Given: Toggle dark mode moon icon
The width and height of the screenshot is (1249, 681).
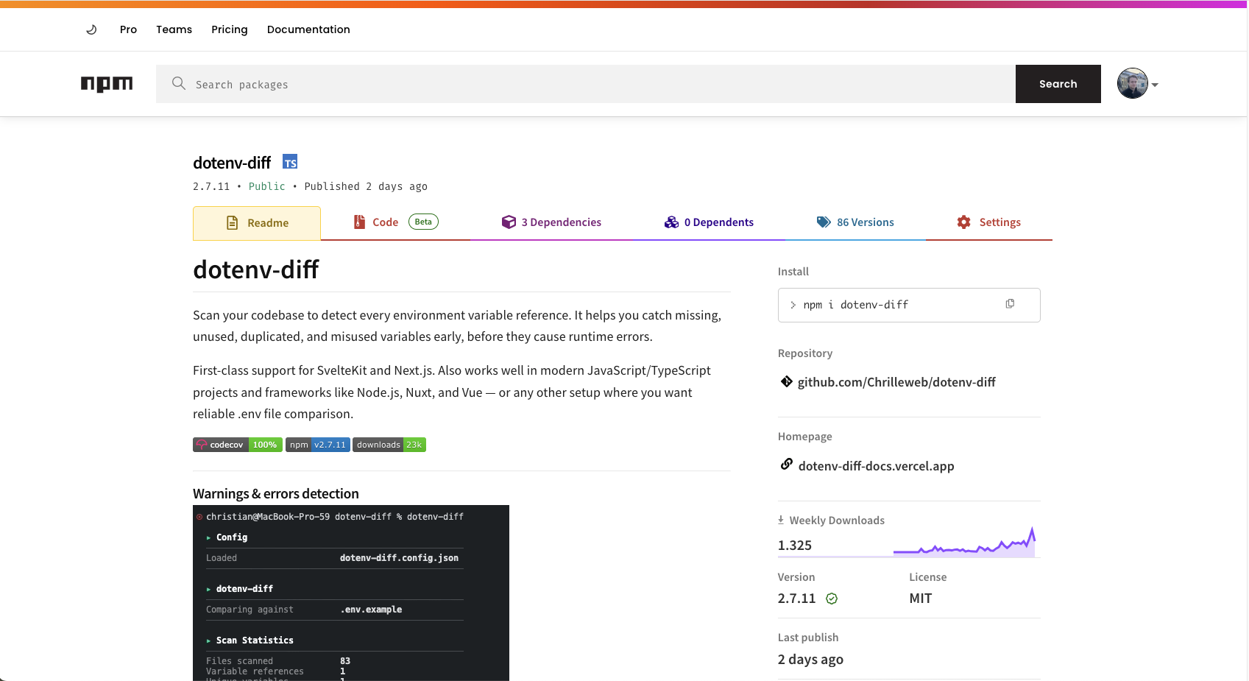Looking at the screenshot, I should coord(91,29).
